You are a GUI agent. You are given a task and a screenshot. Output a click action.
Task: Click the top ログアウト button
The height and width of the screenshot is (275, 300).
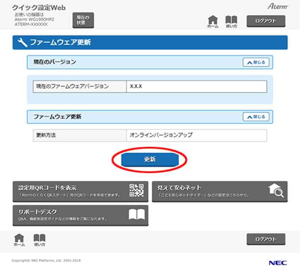click(x=266, y=21)
